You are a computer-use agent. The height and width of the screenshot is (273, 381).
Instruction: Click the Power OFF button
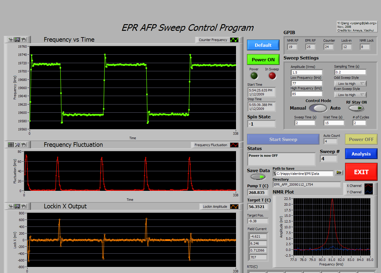pos(361,139)
